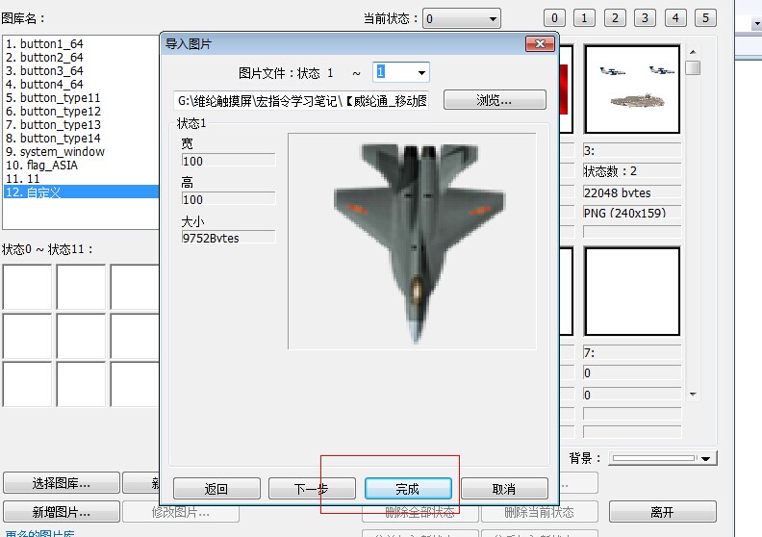Choose button_type11 from library list

(x=53, y=98)
